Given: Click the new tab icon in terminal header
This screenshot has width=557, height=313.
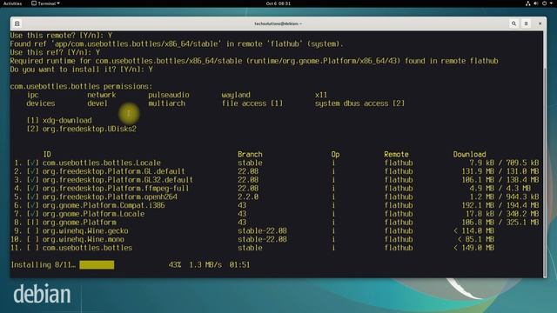Looking at the screenshot, I should (17, 23).
